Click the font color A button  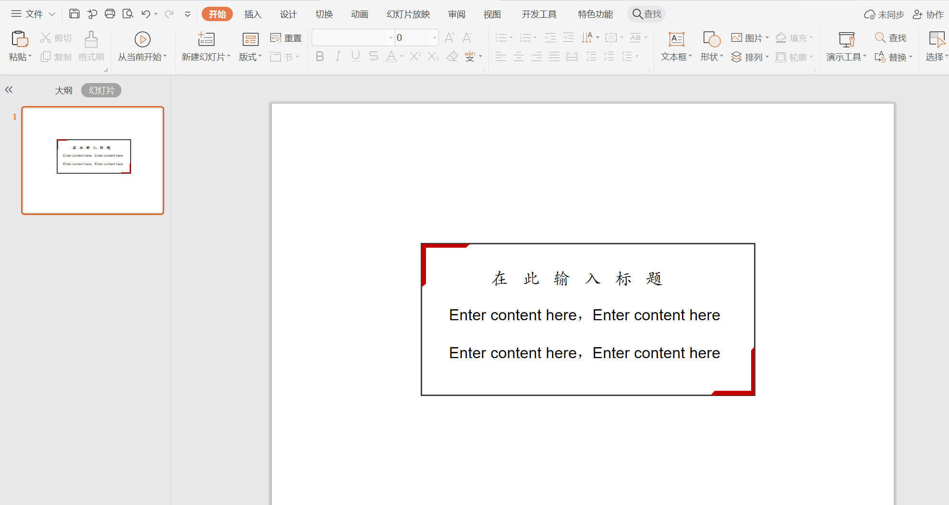391,57
